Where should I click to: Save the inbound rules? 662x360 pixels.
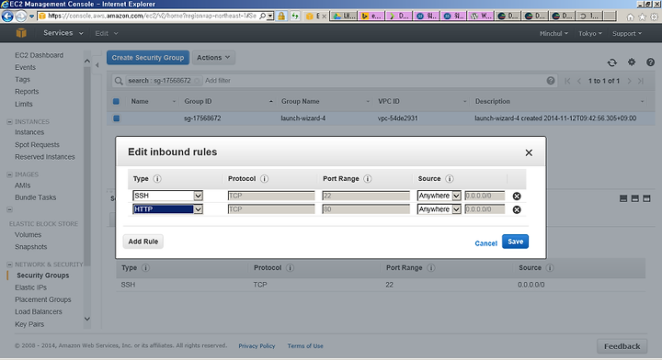[515, 242]
